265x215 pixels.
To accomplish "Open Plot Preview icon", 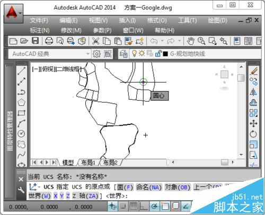I will [60, 41].
